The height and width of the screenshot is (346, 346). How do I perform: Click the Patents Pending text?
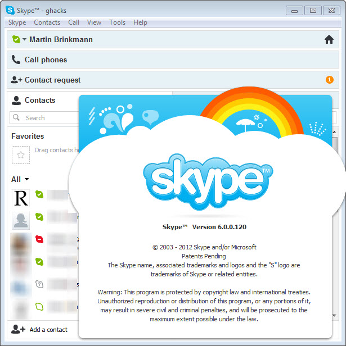click(204, 256)
